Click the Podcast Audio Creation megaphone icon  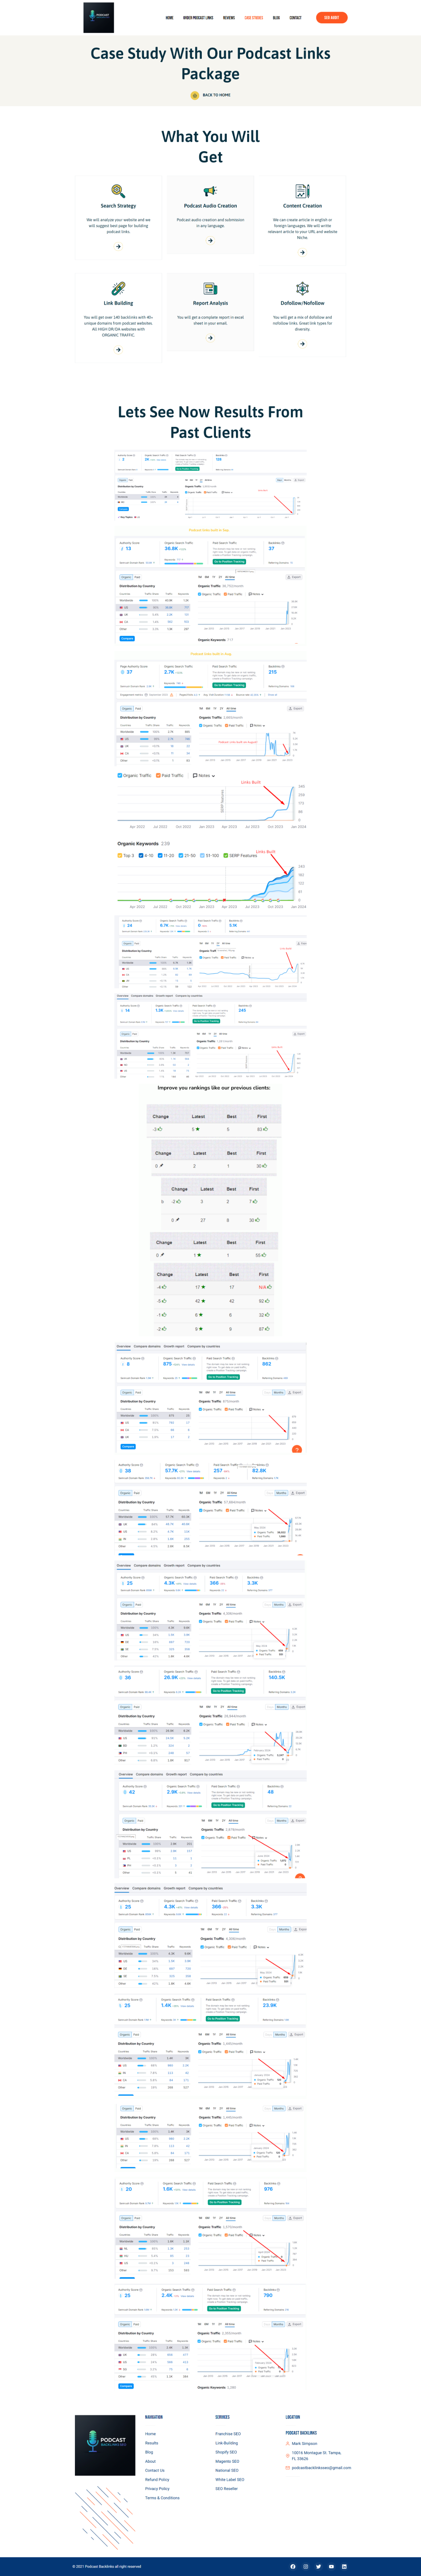210,191
